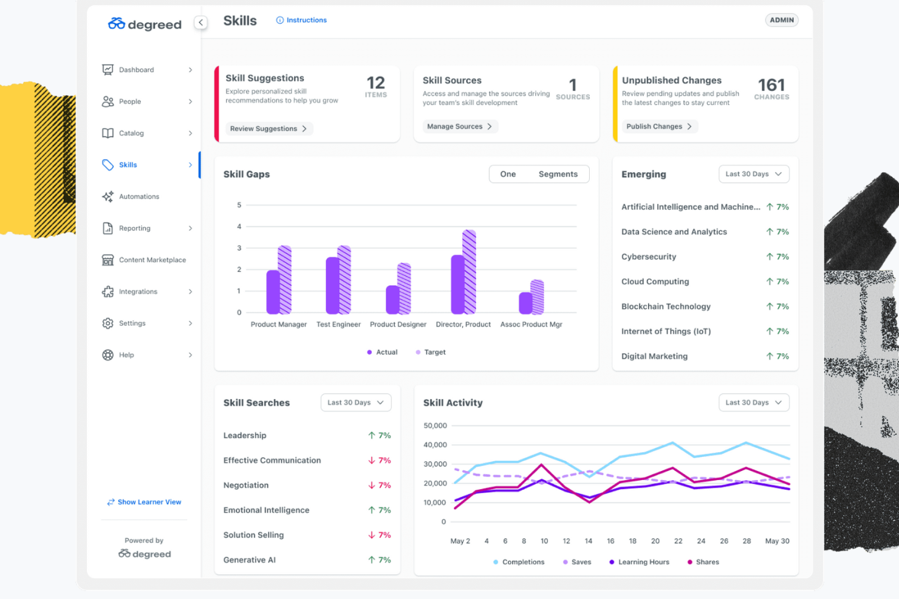Screen dimensions: 899x599
Task: Open the Skill Activity Last 30 Days dropdown
Action: coord(753,402)
